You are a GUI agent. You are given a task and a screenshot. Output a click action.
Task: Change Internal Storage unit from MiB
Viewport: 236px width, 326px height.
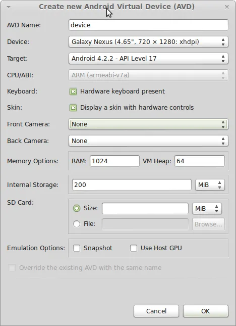[210, 185]
